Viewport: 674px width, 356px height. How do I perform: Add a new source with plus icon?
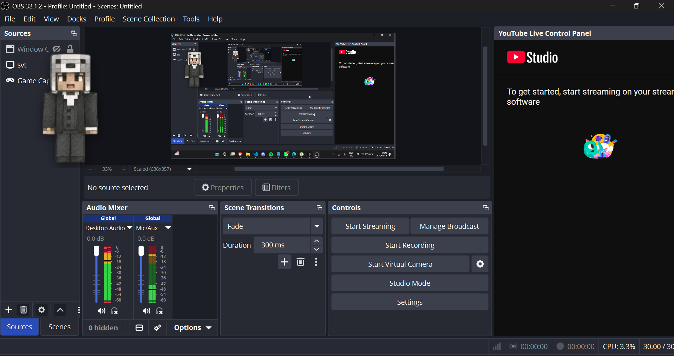[9, 310]
